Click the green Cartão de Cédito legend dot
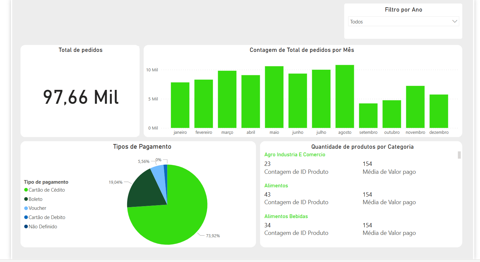 (26, 190)
